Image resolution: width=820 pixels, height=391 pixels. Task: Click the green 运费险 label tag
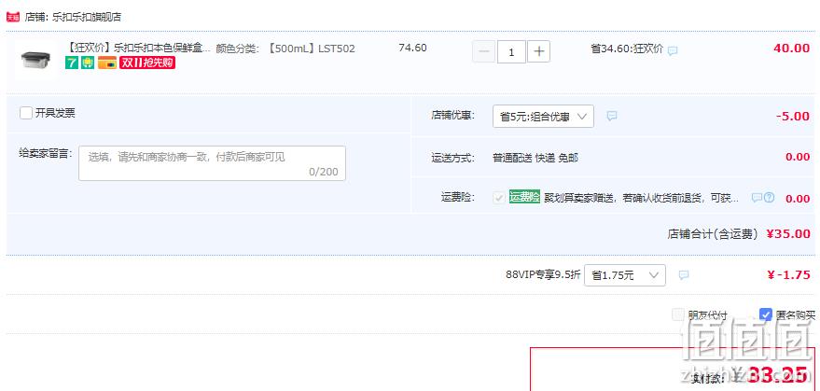pos(524,197)
